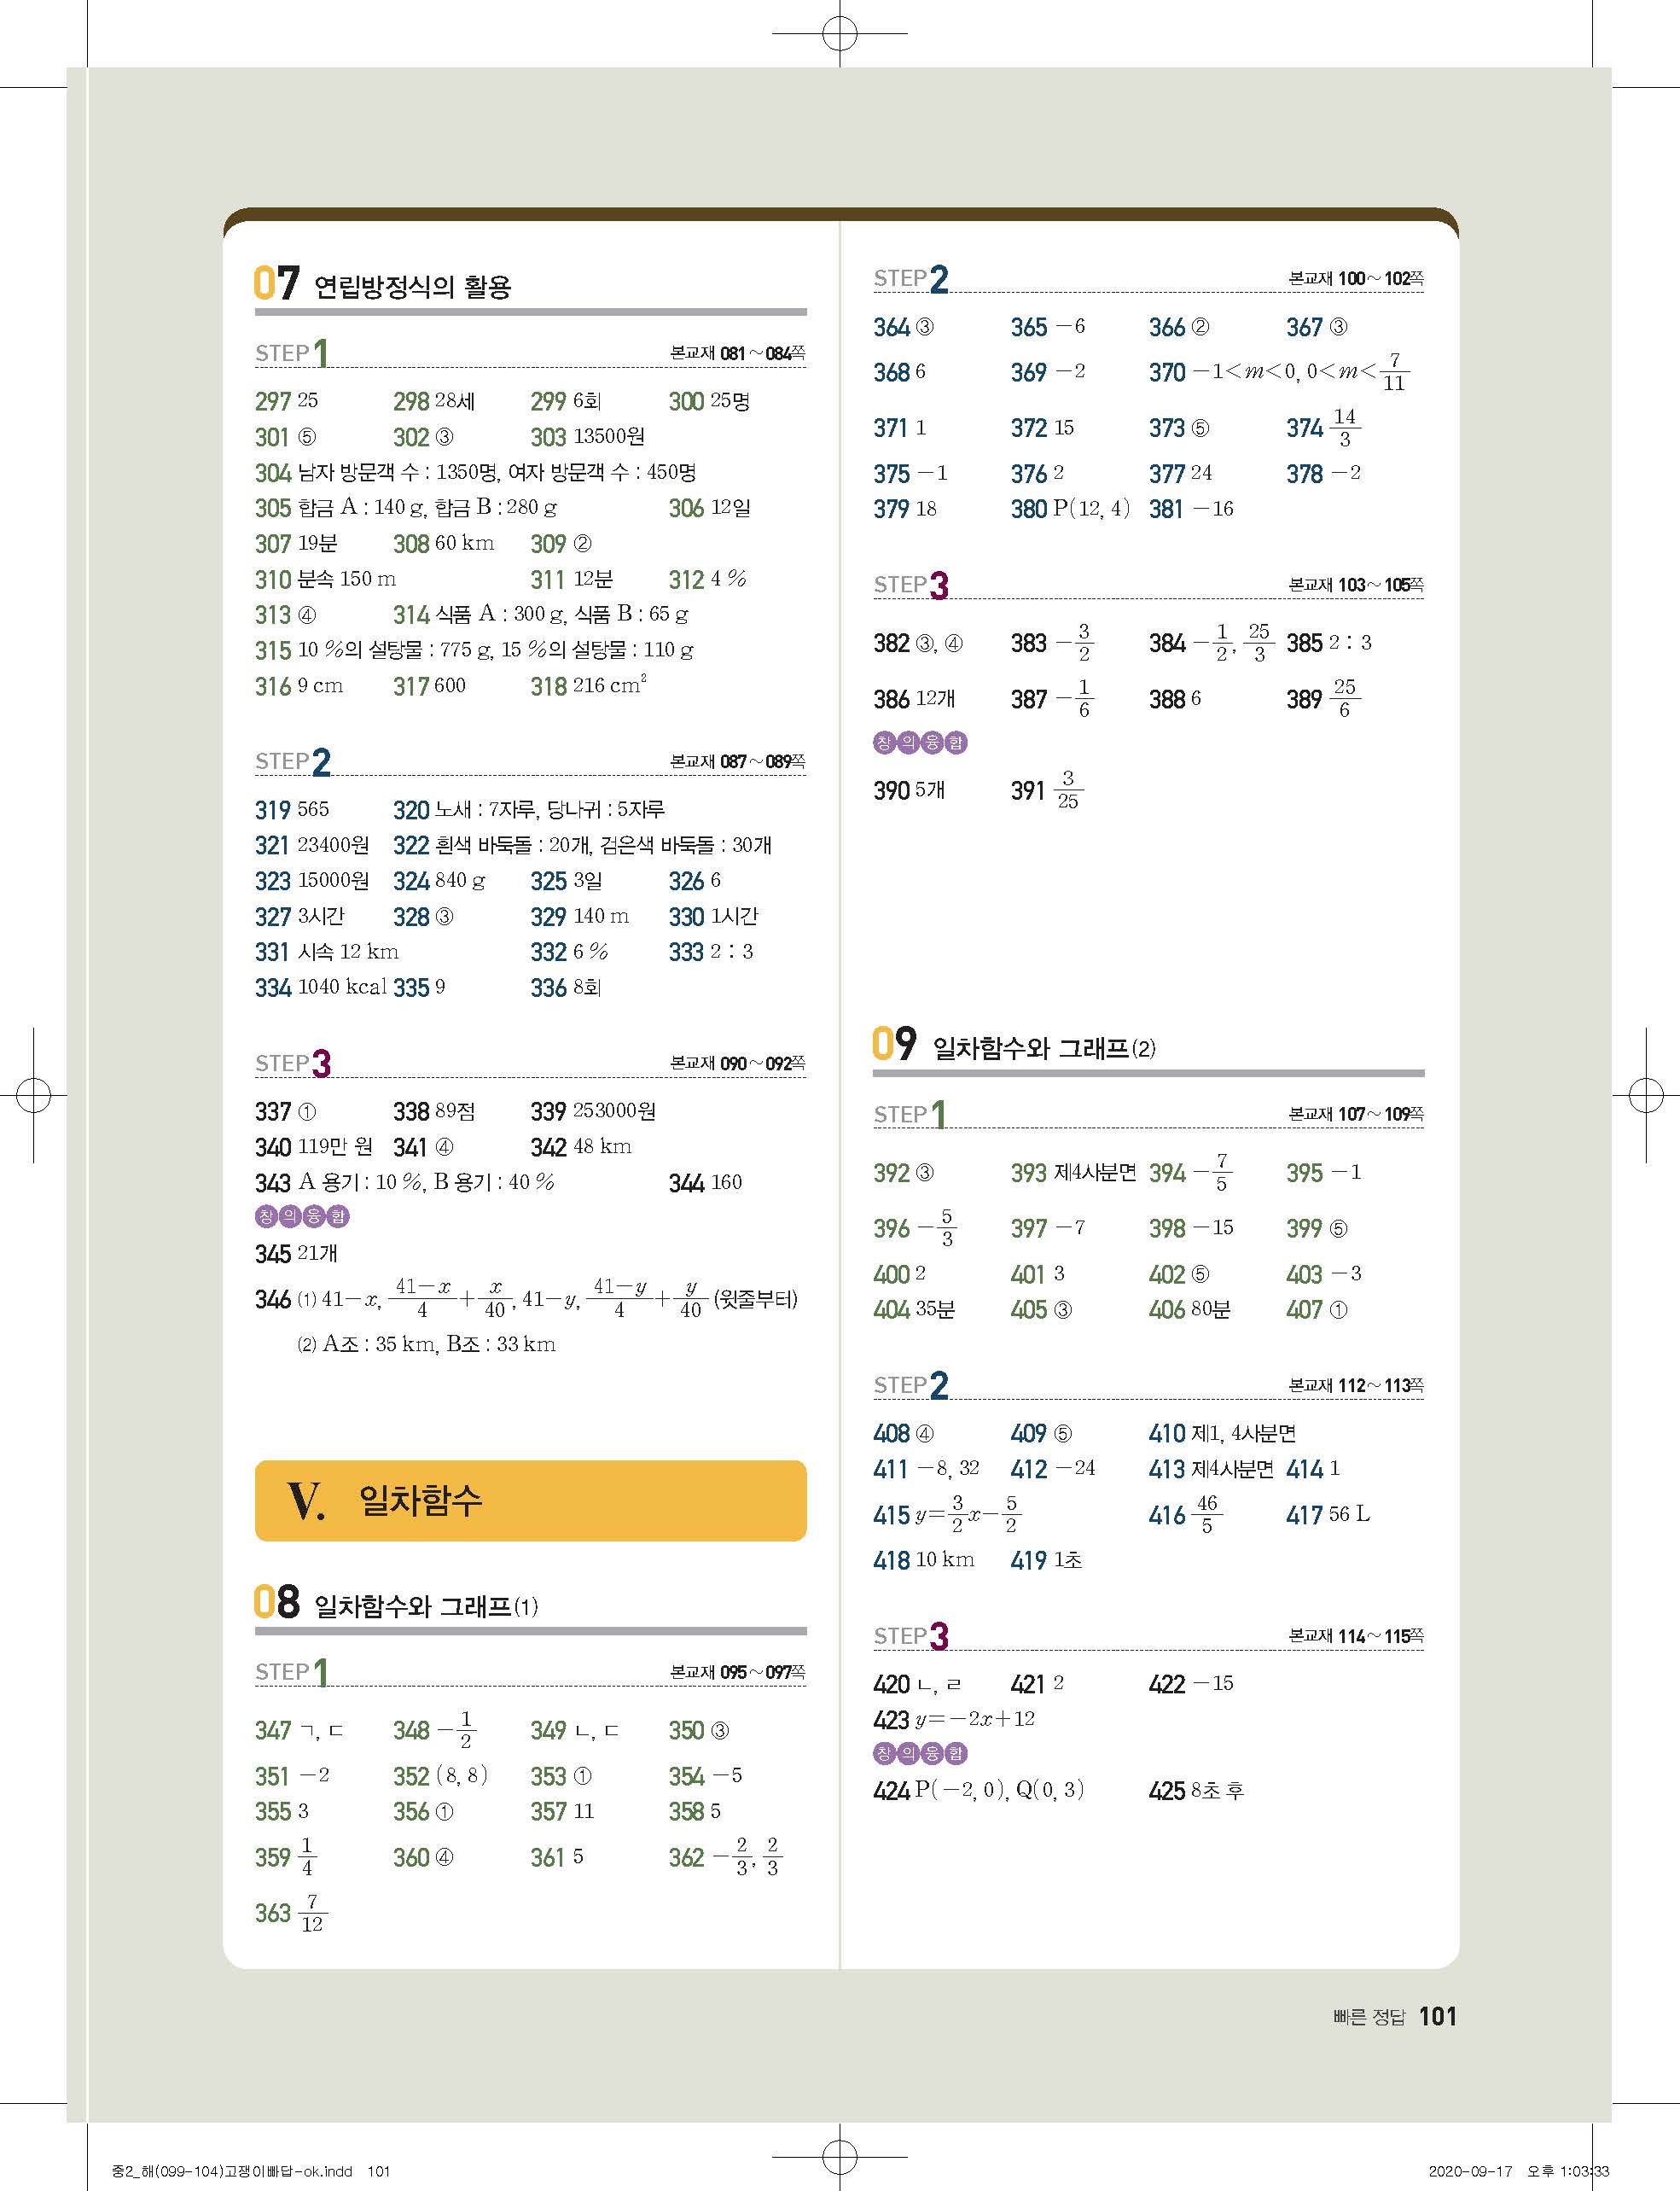Click the STEP 3 label under section 07
This screenshot has height=2191, width=1680.
click(x=293, y=1063)
